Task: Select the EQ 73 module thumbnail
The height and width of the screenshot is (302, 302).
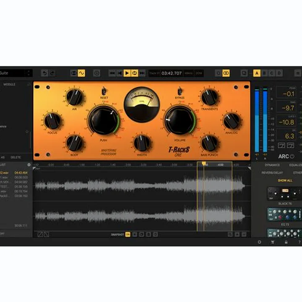Action: point(285,214)
